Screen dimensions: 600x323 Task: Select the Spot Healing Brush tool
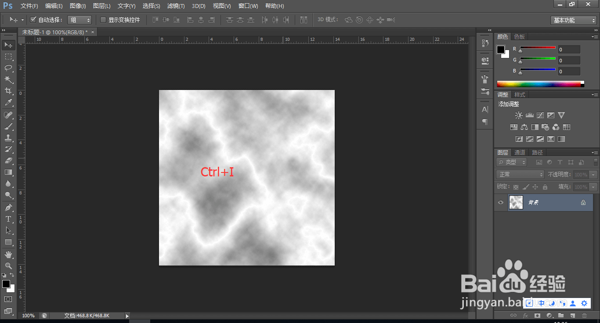[8, 115]
